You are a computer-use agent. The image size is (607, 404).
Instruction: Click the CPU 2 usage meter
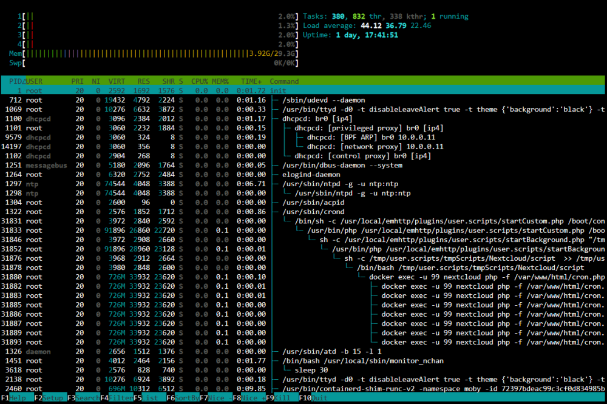pos(158,25)
